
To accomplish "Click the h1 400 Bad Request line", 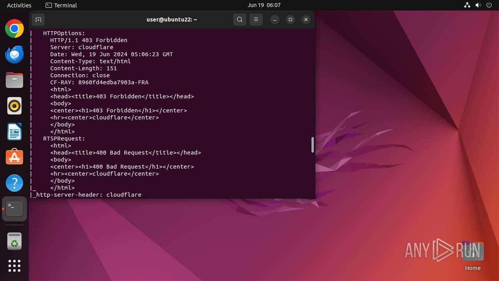I will click(122, 167).
